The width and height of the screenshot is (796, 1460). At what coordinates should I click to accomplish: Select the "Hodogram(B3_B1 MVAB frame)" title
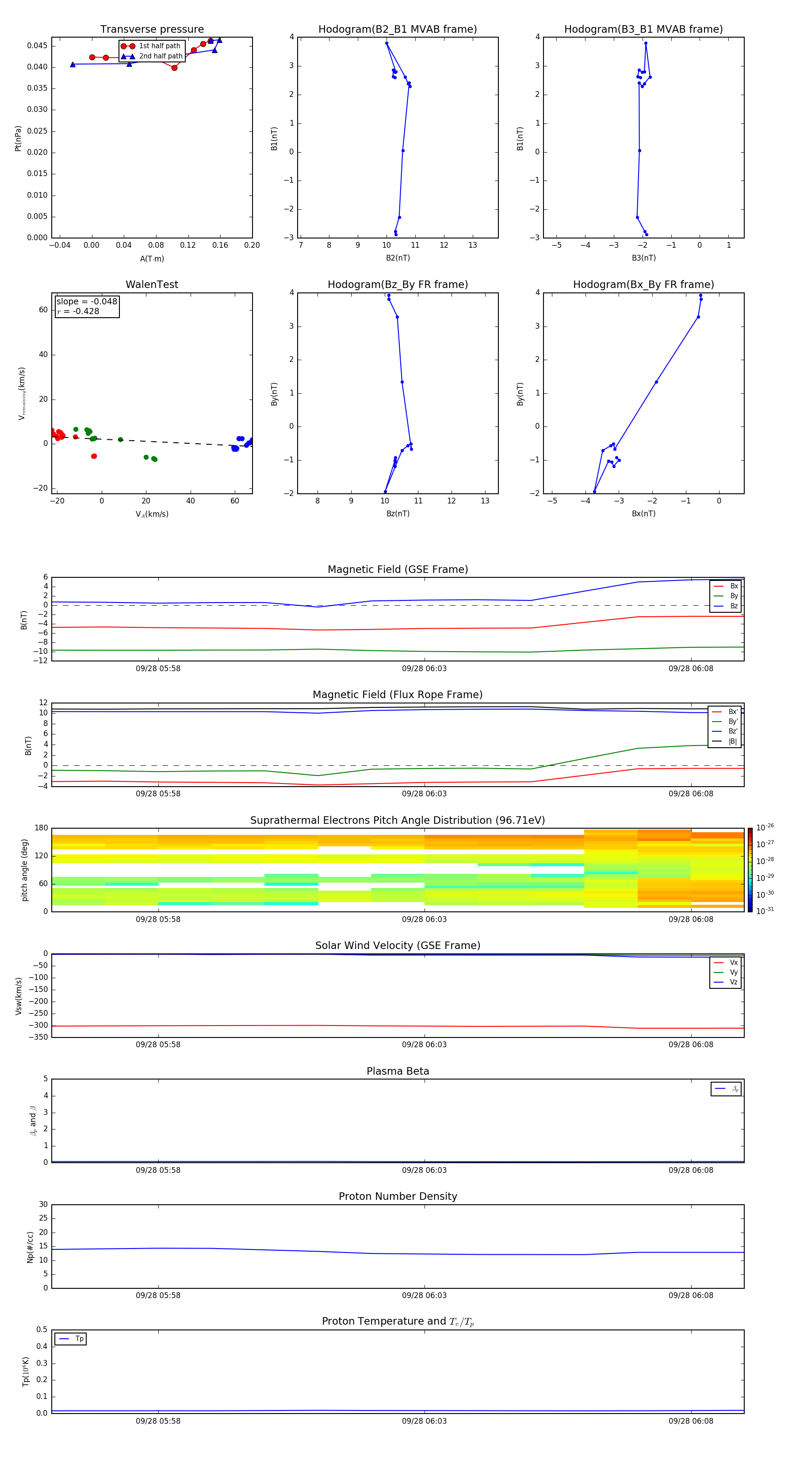point(643,30)
